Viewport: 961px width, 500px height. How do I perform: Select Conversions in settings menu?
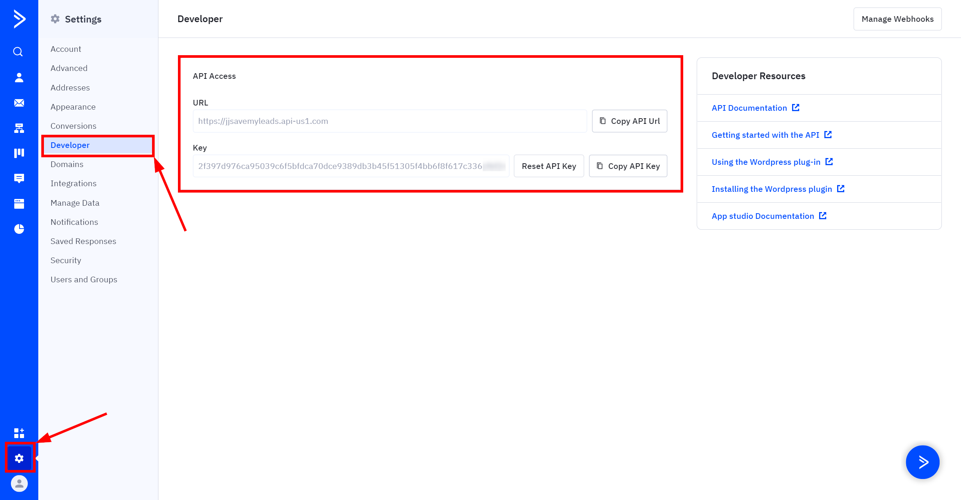pyautogui.click(x=74, y=126)
